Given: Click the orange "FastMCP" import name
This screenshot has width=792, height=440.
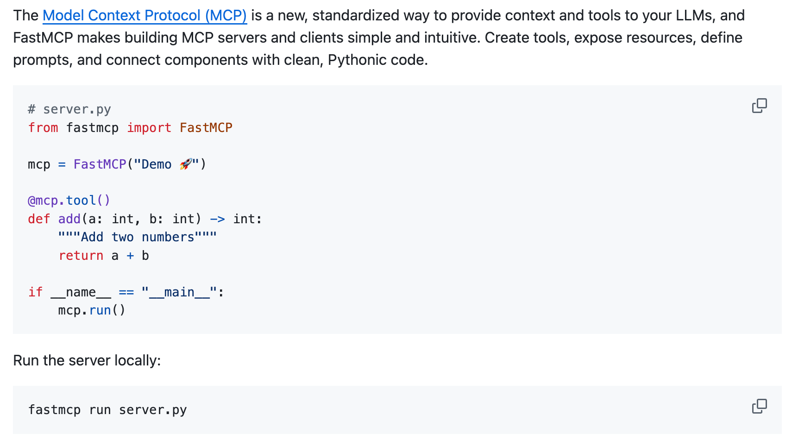Looking at the screenshot, I should pyautogui.click(x=206, y=128).
